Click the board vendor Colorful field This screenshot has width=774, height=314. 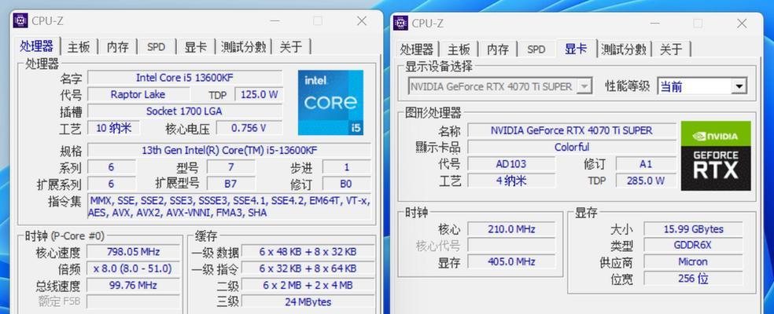pos(572,148)
